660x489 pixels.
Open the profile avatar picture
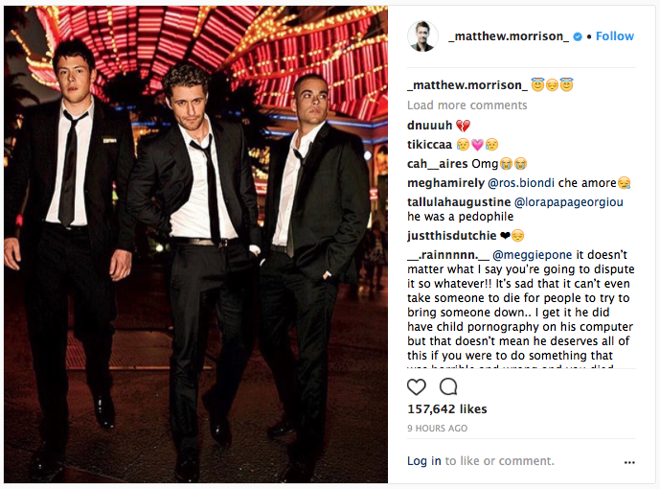[x=422, y=36]
